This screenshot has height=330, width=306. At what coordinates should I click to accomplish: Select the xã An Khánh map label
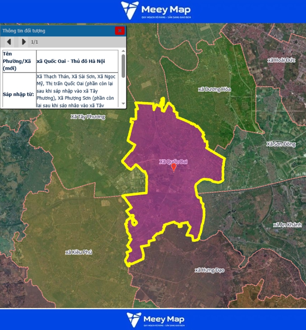(288, 225)
